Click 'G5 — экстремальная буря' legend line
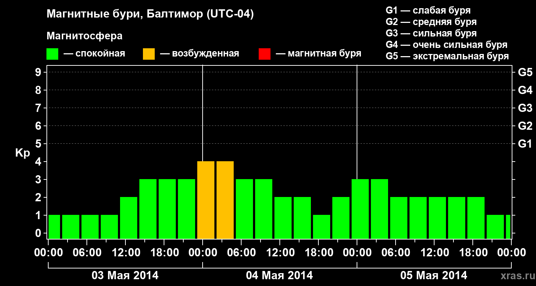Image resolution: width=536 pixels, height=286 pixels. coord(447,56)
